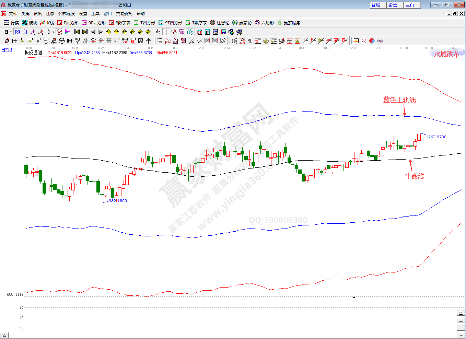466x339 pixels.
Task: Select the hand pan tool
Action: click(158, 32)
